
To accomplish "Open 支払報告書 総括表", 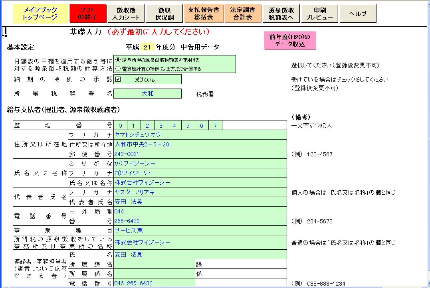I will 203,14.
